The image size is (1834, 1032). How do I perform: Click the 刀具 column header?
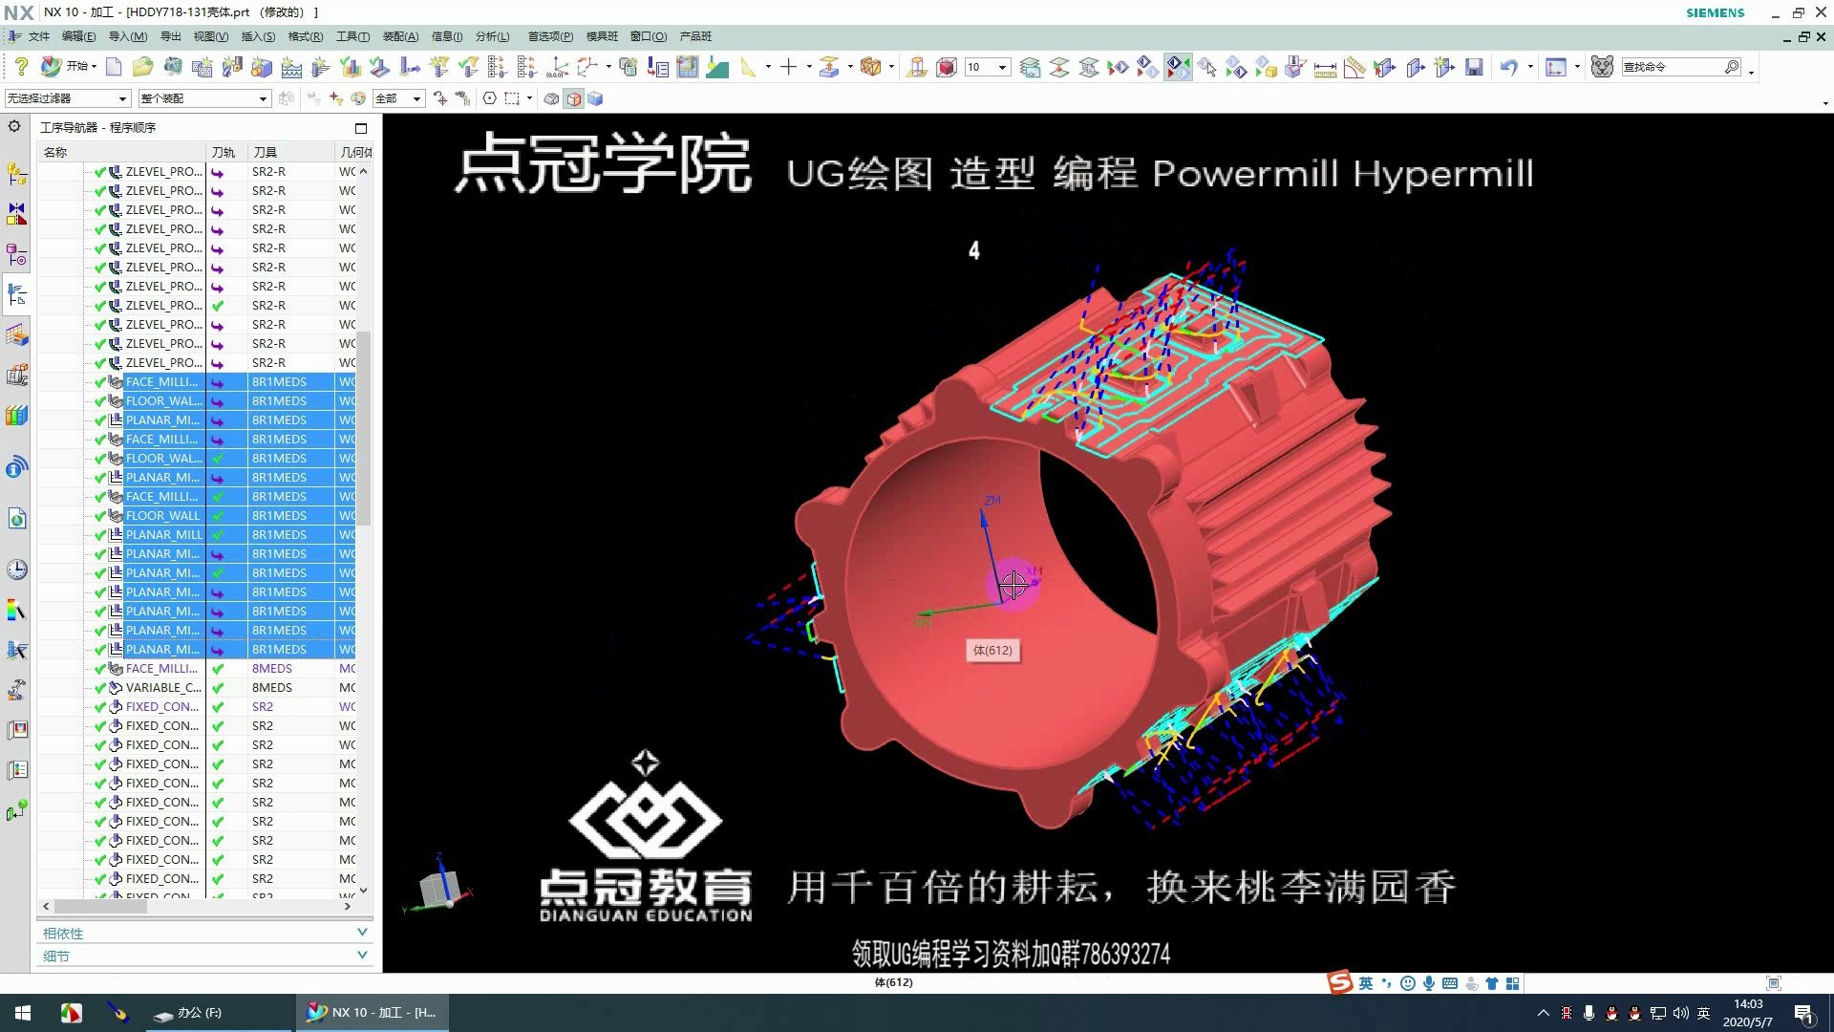tap(266, 152)
